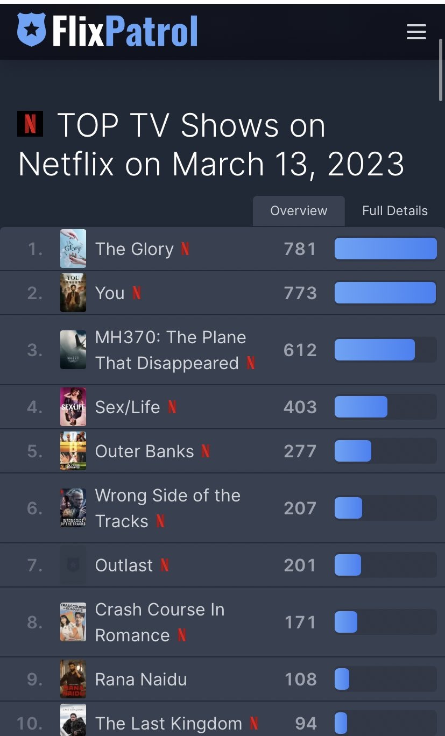Click the points bar for The Glory
Screen dimensions: 445x736
385,249
